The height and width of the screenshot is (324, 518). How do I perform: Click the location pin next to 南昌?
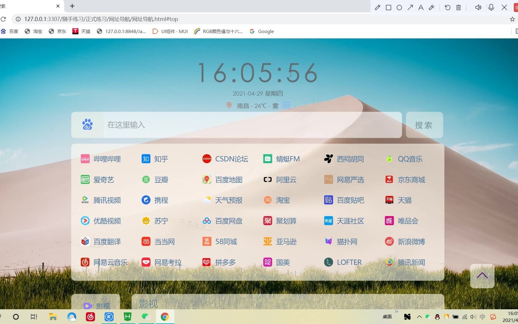coord(229,105)
